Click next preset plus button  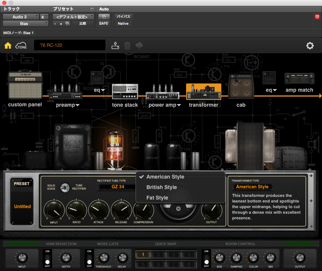click(x=61, y=24)
